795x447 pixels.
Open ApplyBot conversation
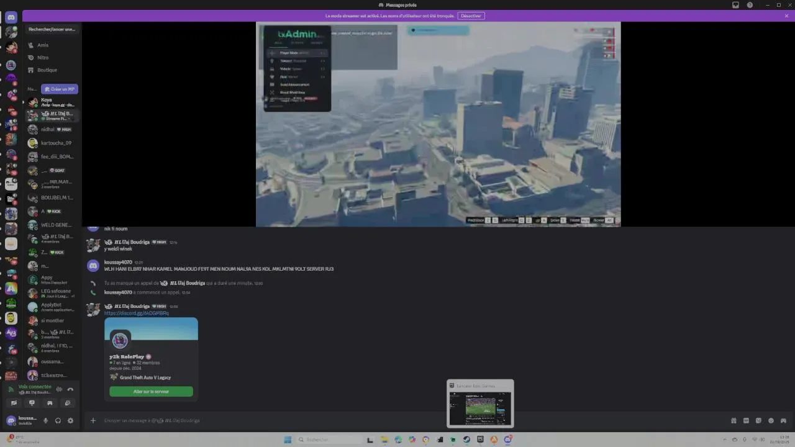point(52,307)
